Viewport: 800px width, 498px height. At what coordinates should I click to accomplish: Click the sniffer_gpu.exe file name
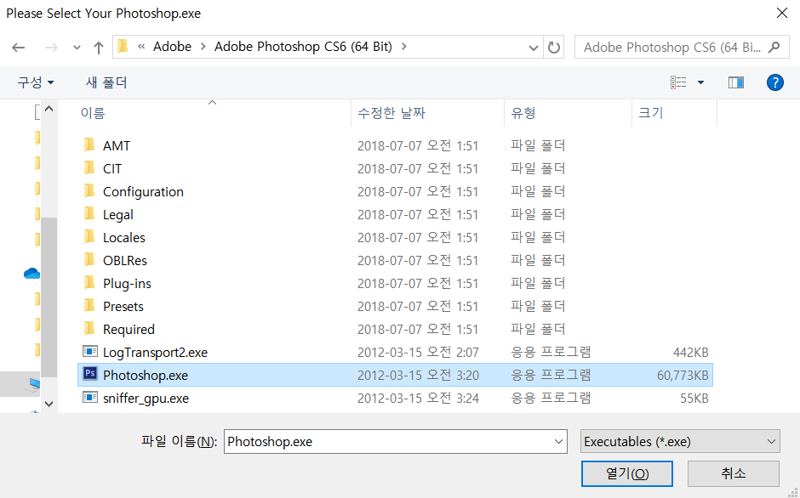(x=146, y=398)
